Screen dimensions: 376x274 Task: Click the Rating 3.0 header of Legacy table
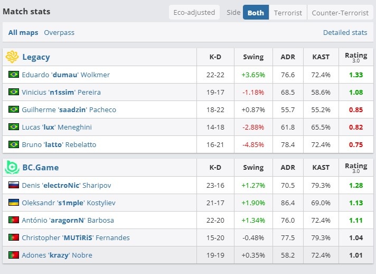355,57
